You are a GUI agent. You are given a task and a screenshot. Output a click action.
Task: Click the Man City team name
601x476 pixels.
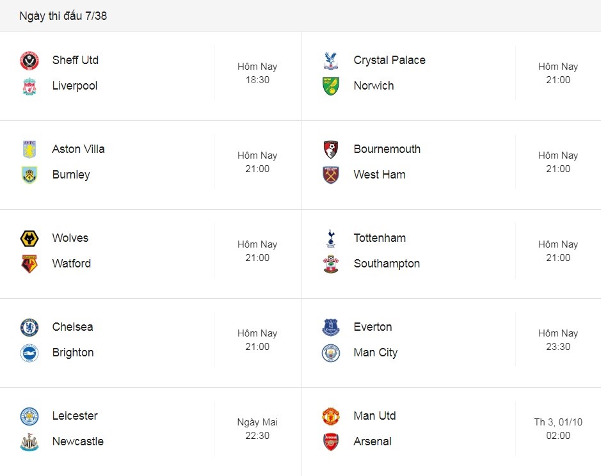[376, 353]
